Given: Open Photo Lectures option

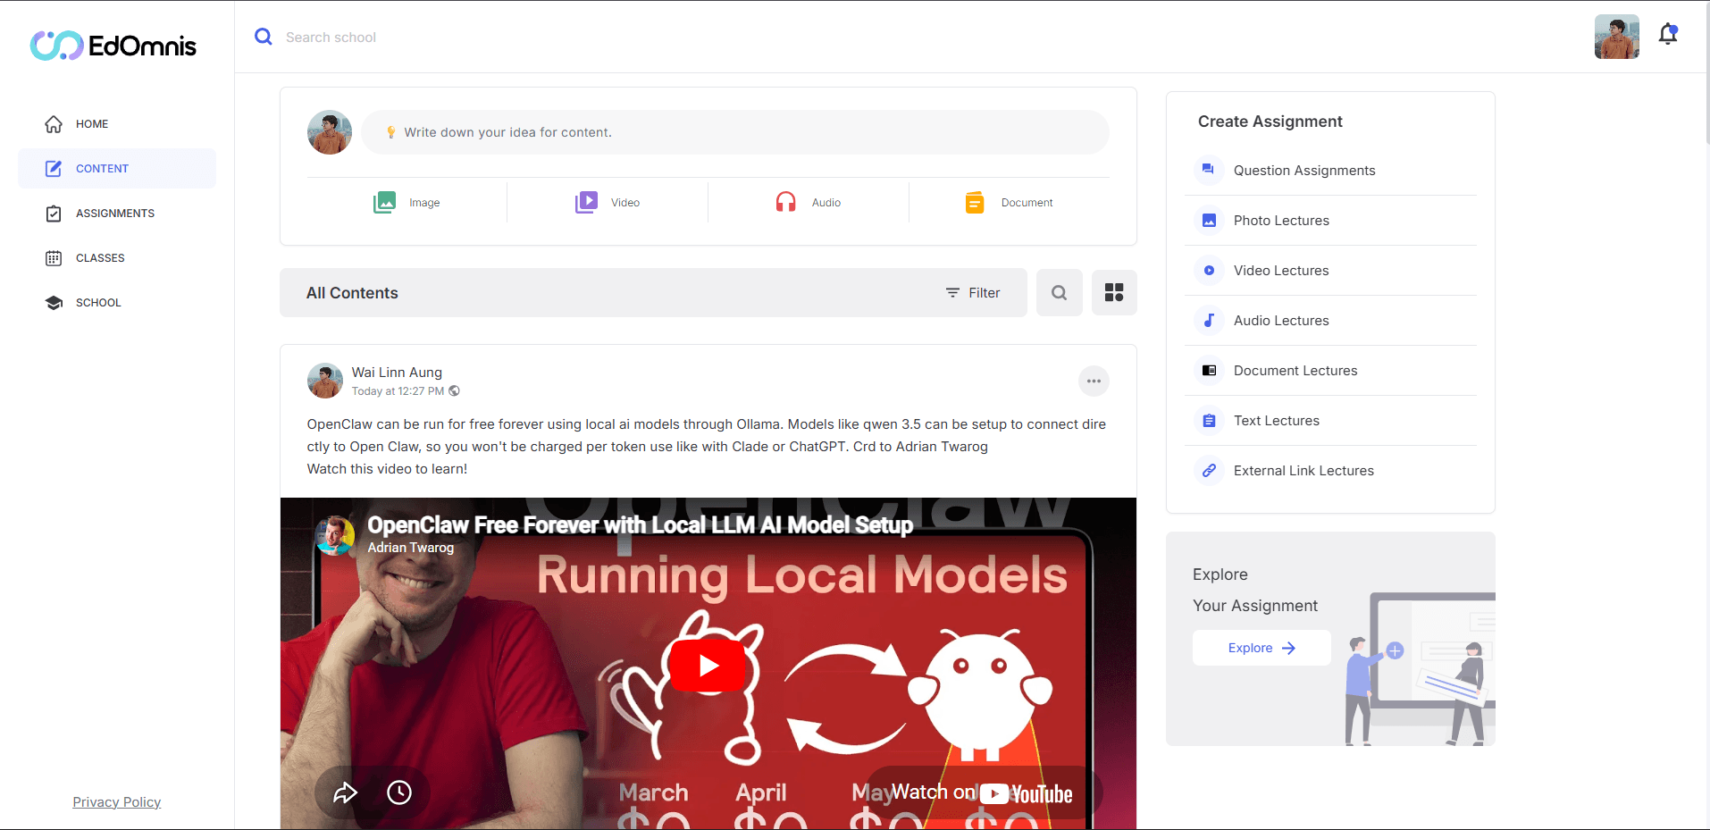Looking at the screenshot, I should [1331, 221].
